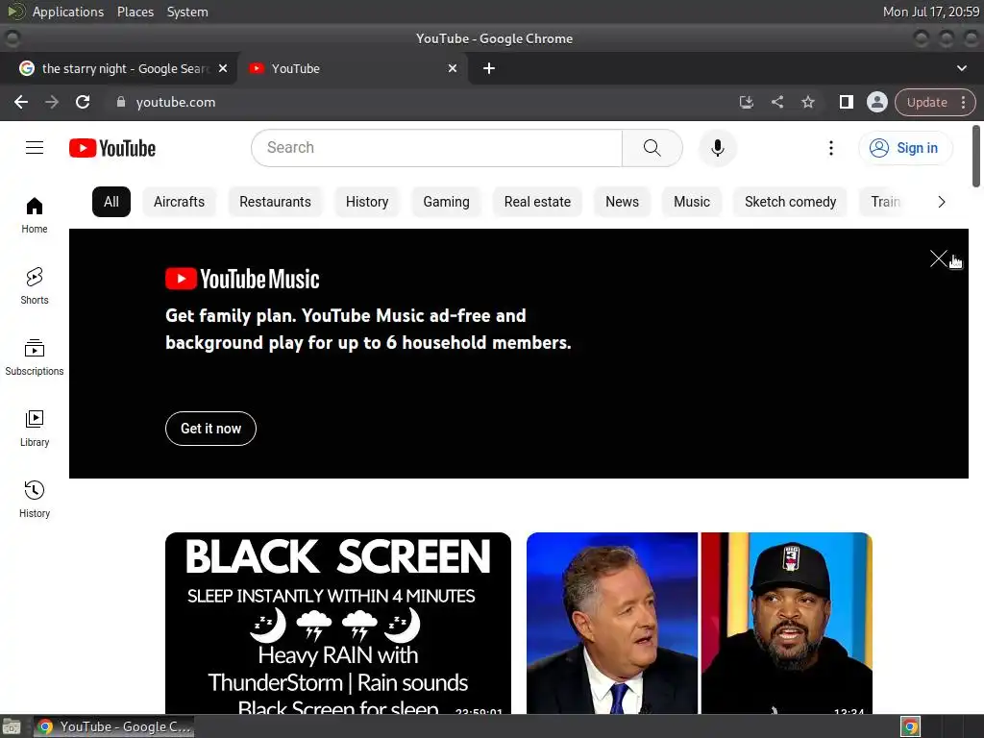
Task: Open History from the sidebar
Action: click(35, 499)
